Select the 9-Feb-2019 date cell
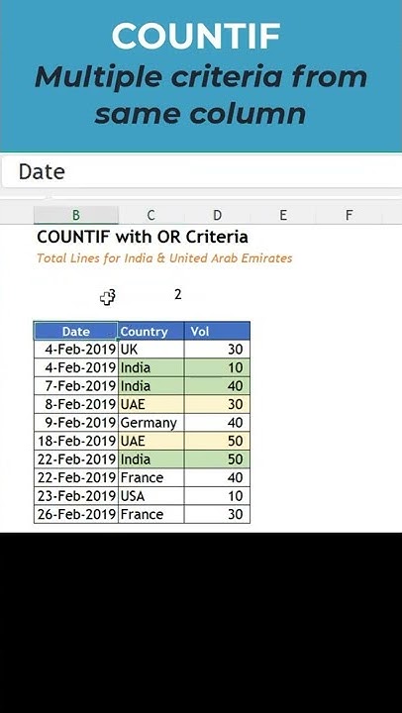This screenshot has width=402, height=713. pos(76,423)
